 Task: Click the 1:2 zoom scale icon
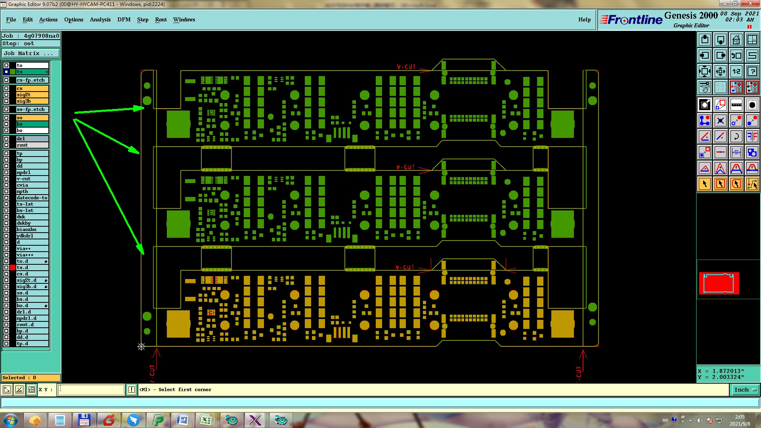click(x=736, y=71)
